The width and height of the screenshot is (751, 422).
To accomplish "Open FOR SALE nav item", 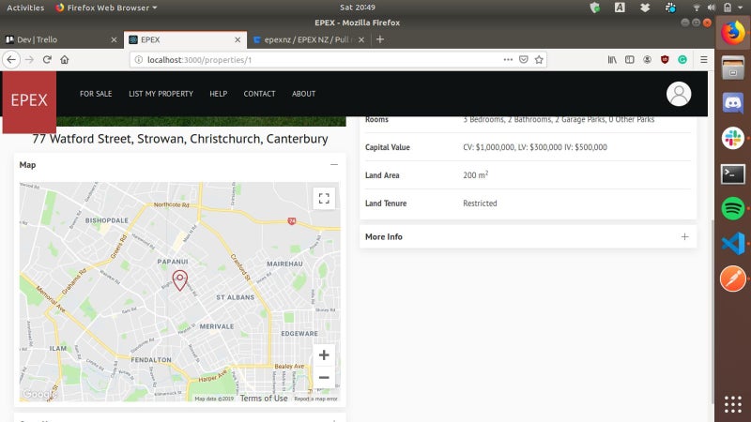I will pos(96,94).
